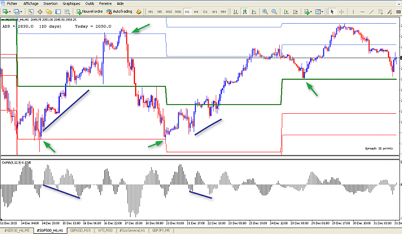Expand the Profiles dropdown arrow

tap(21, 12)
